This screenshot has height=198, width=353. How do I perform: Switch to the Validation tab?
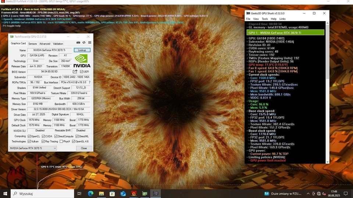(x=58, y=44)
